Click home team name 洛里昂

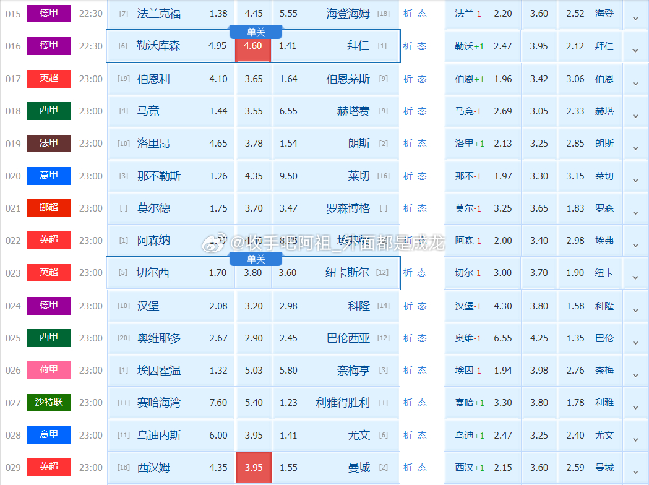(153, 143)
